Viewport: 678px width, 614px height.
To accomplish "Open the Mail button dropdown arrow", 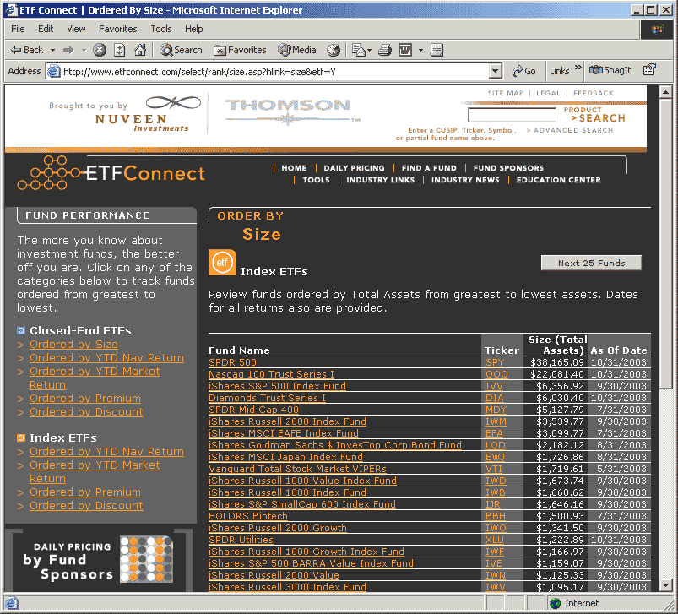I will [x=371, y=50].
